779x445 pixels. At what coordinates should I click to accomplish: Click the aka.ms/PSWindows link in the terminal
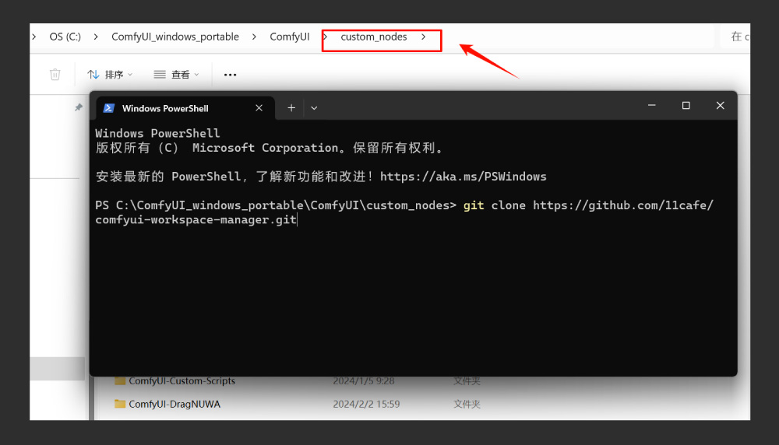click(463, 177)
